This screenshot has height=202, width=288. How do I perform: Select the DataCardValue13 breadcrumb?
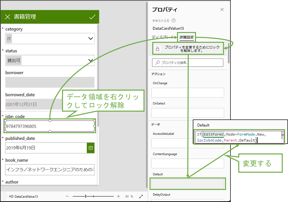[x=26, y=196]
